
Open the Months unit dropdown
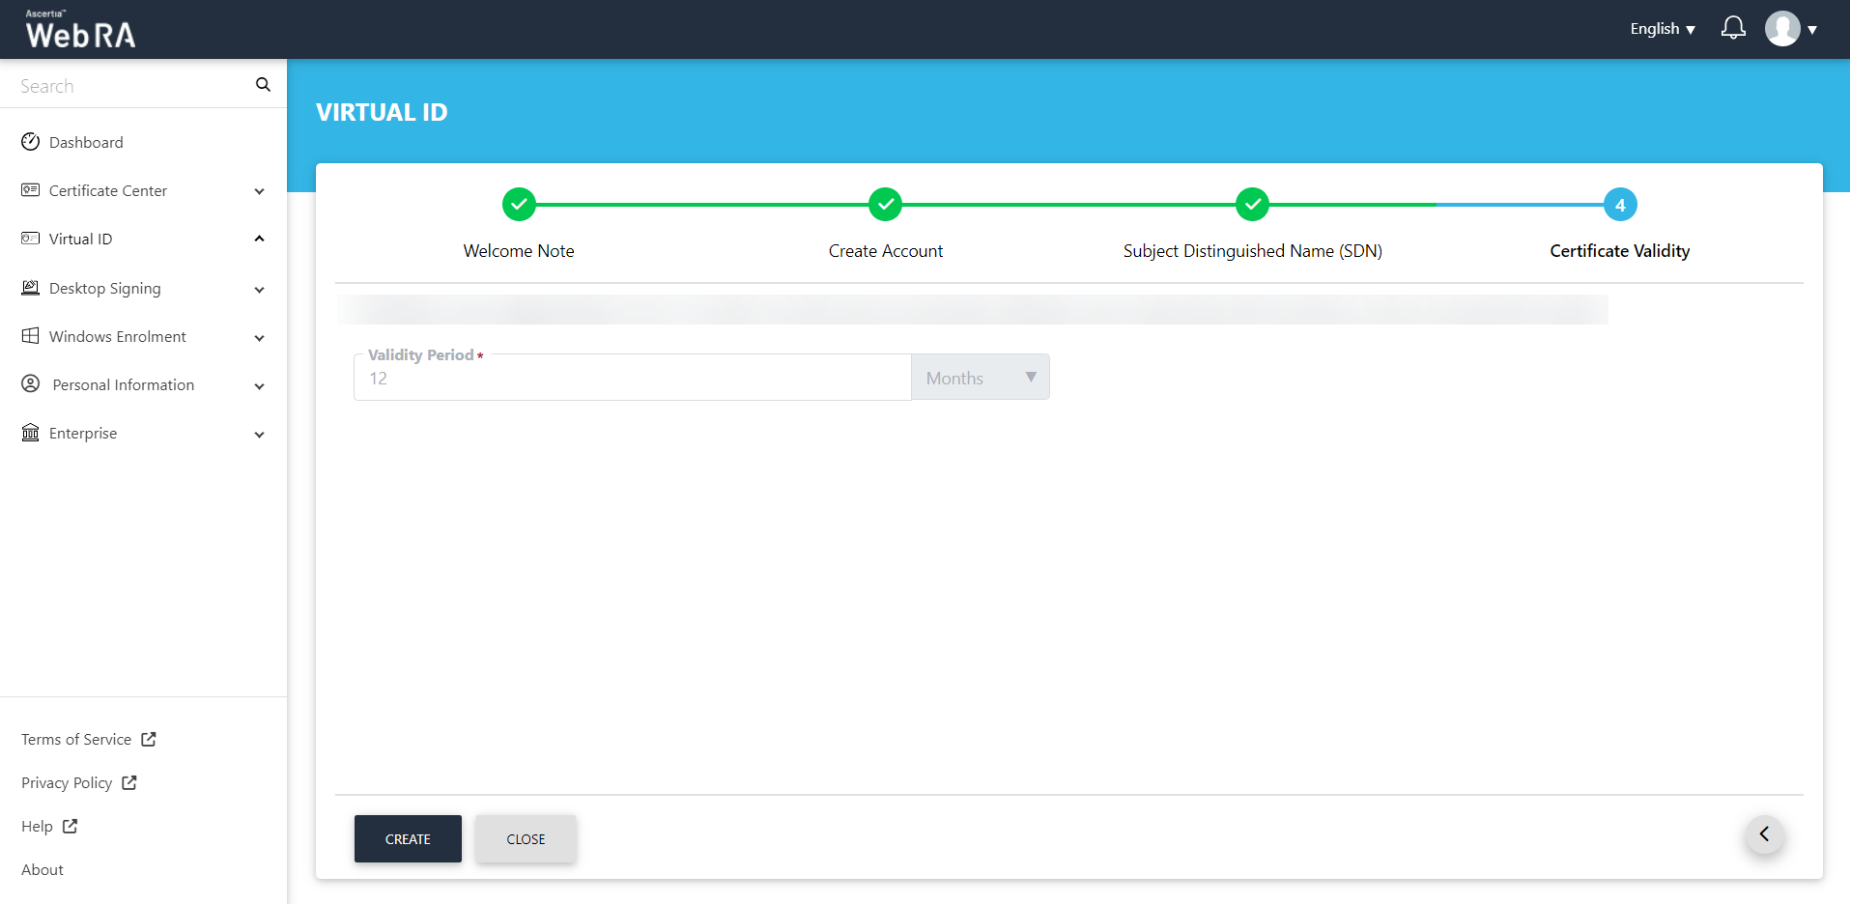click(x=980, y=378)
